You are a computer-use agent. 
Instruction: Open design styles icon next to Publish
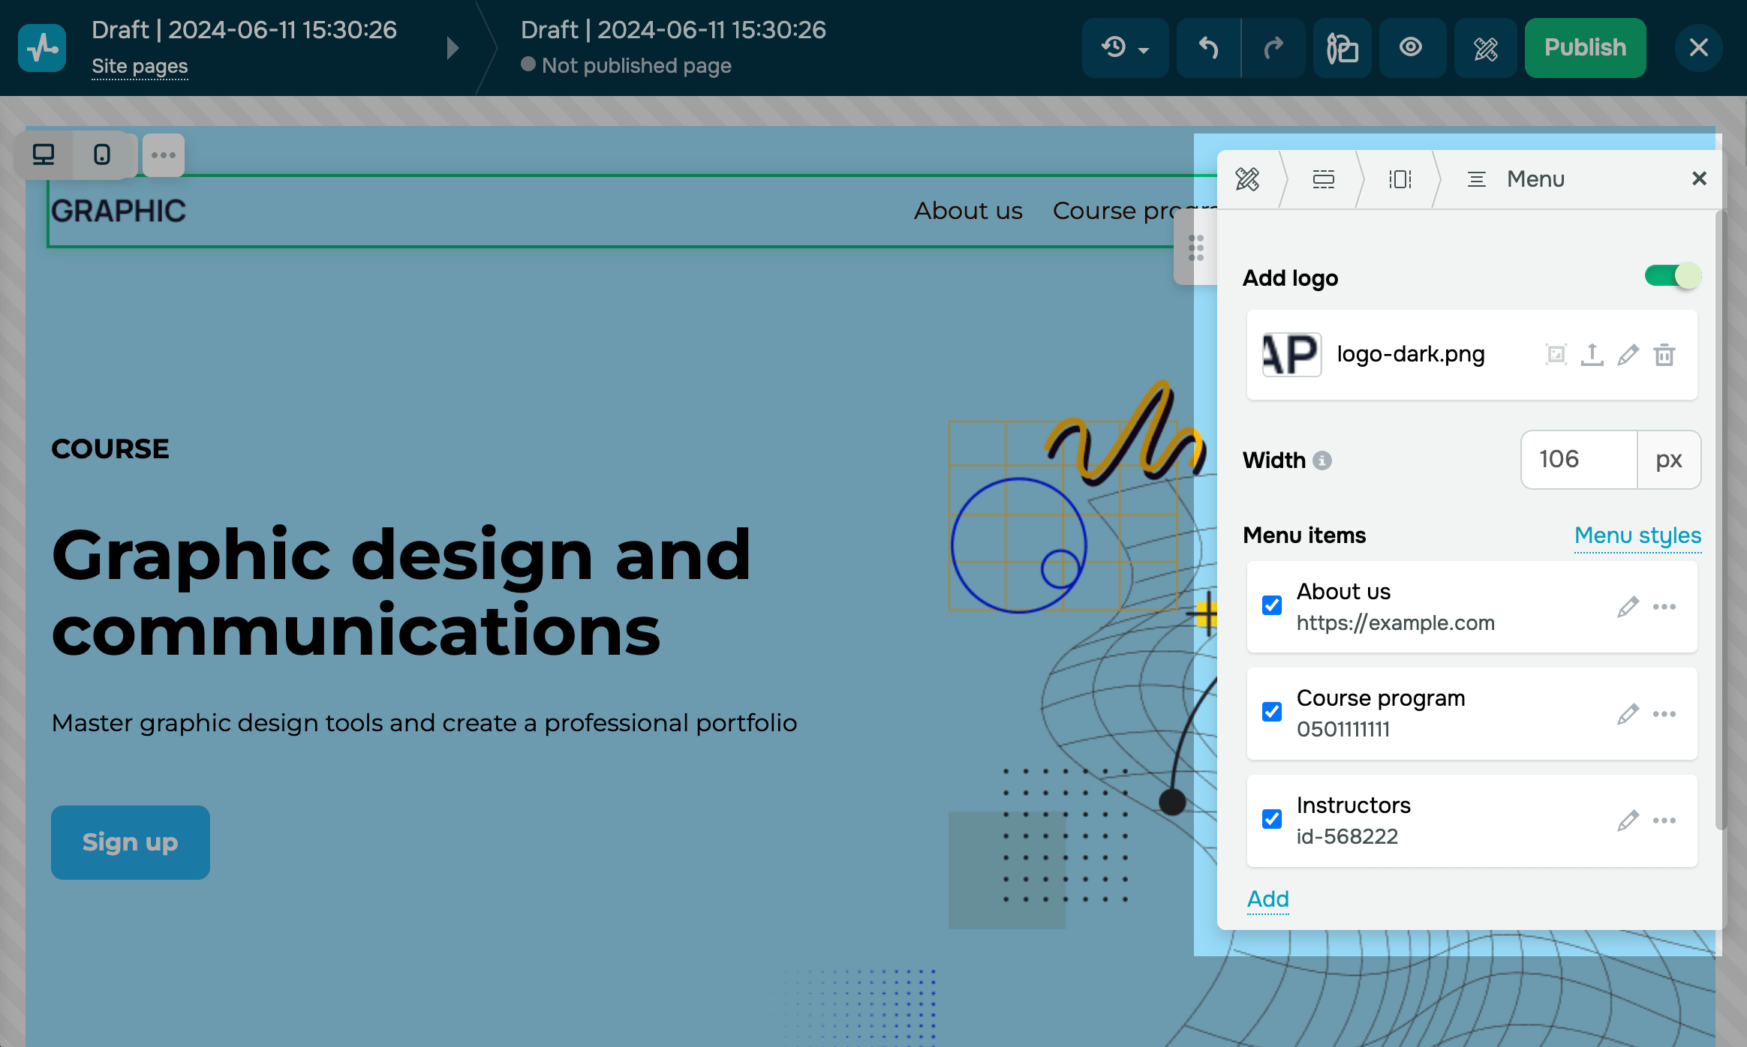(x=1485, y=48)
